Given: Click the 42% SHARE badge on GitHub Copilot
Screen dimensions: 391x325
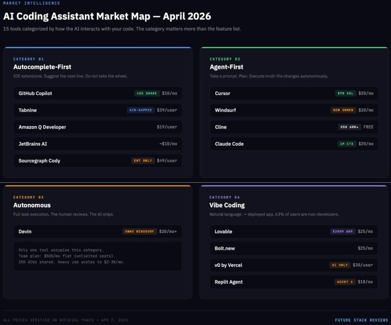Looking at the screenshot, I should (147, 93).
